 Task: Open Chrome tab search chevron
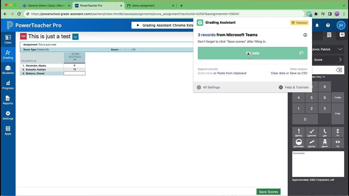[344, 5]
